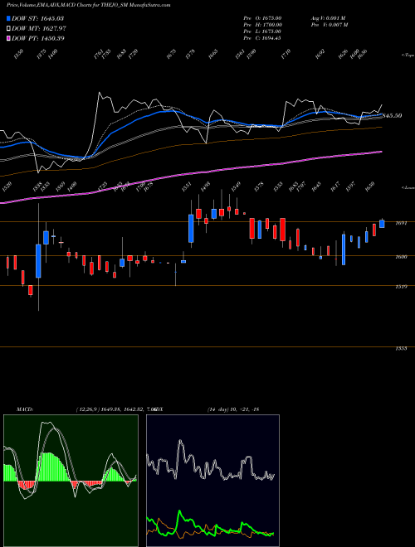Click the blue DOW ST legend swatch
415x547 pixels.
[x=8, y=18]
